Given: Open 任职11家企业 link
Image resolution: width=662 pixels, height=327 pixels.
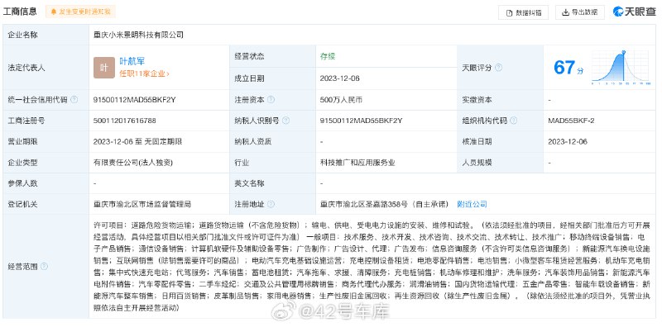Looking at the screenshot, I should pos(144,73).
